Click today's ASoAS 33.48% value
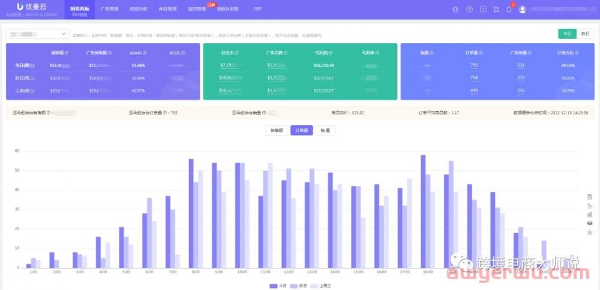This screenshot has height=290, width=600. [138, 65]
